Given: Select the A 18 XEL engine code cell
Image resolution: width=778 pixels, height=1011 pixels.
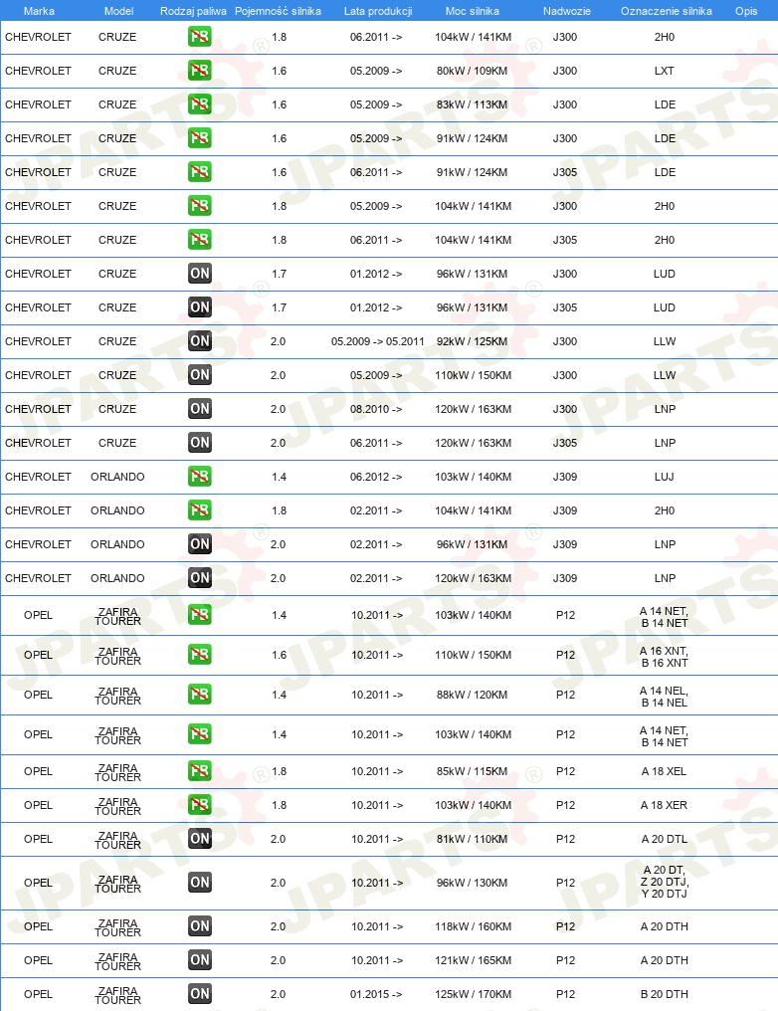Looking at the screenshot, I should click(x=664, y=772).
